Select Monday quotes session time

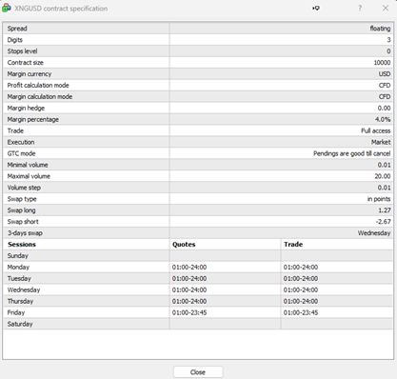[189, 268]
